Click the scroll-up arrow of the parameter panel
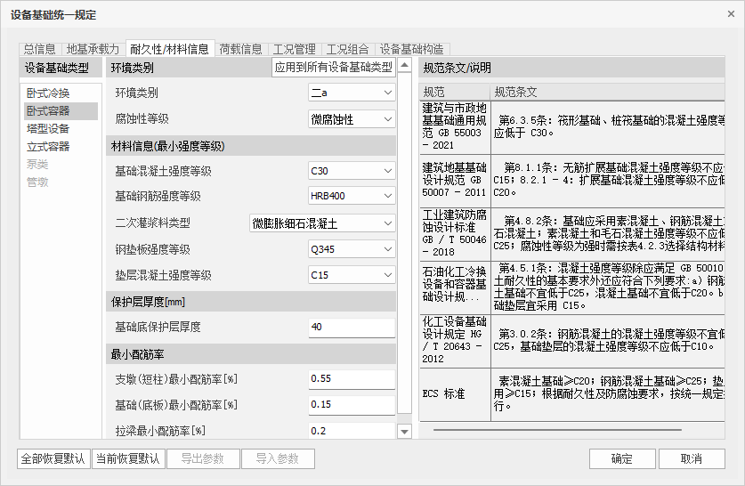This screenshot has width=745, height=486. (x=405, y=67)
